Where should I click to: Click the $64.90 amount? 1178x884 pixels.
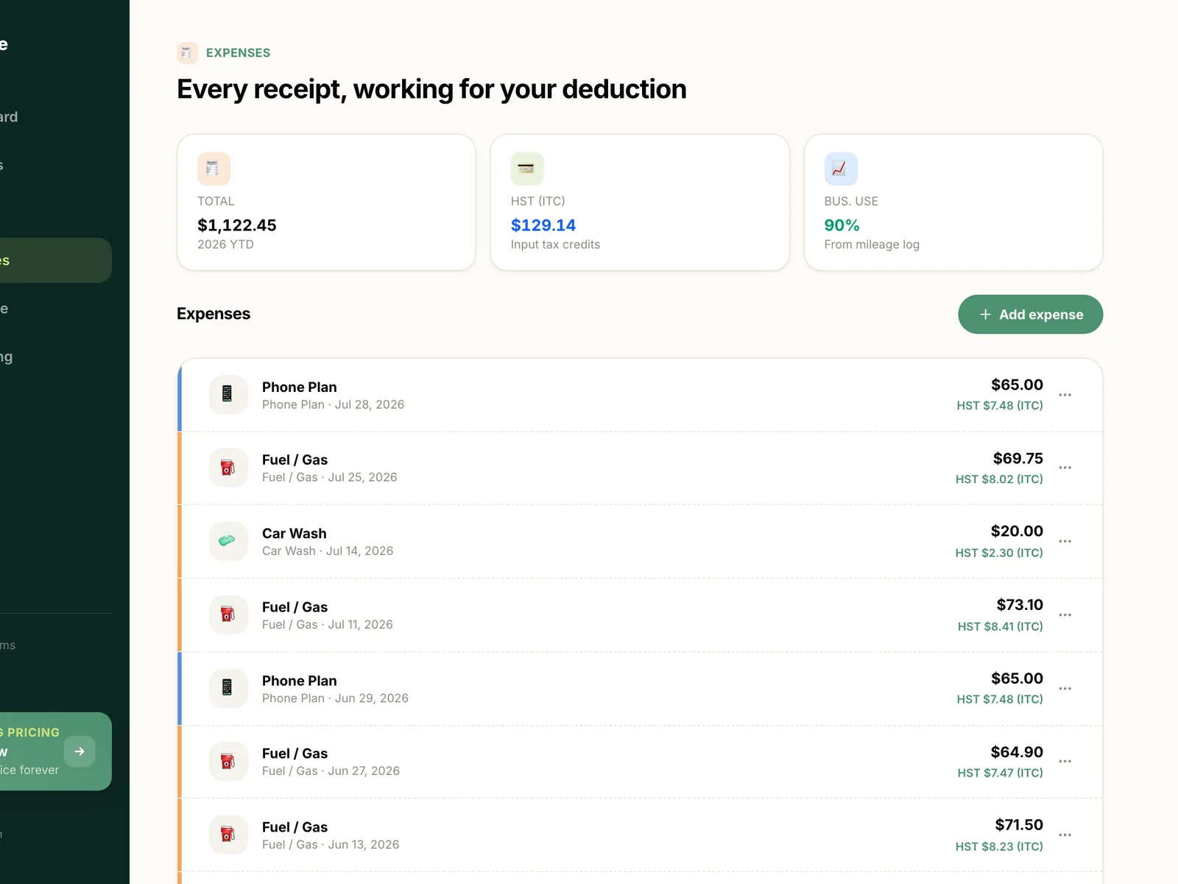click(1017, 752)
